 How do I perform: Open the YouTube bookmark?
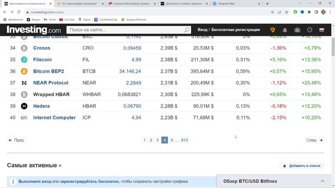pyautogui.click(x=67, y=20)
